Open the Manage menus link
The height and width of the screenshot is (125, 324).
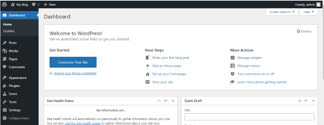(x=249, y=66)
